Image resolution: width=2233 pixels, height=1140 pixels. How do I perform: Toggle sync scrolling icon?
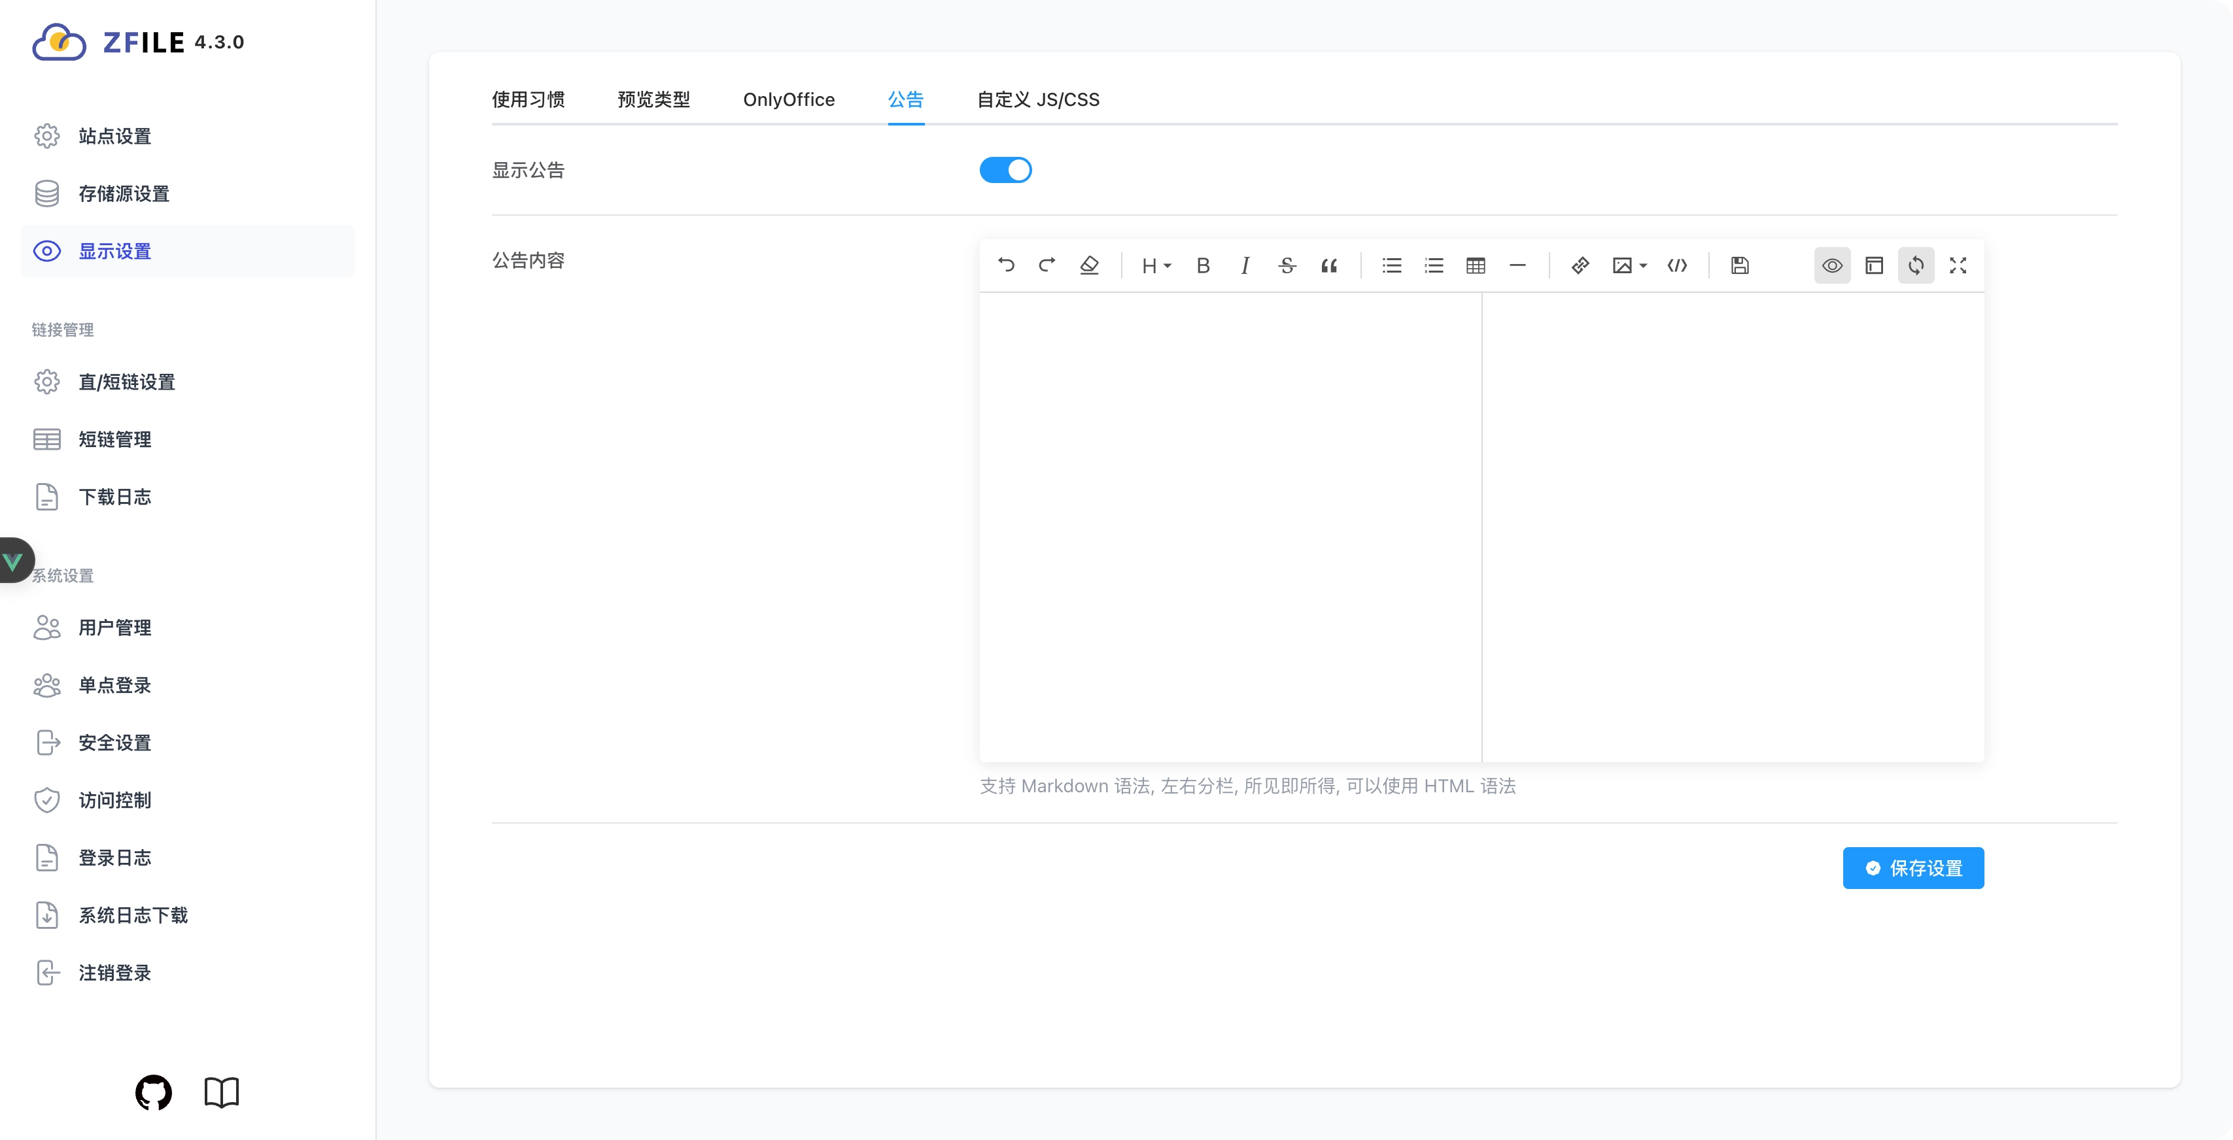[x=1916, y=265]
